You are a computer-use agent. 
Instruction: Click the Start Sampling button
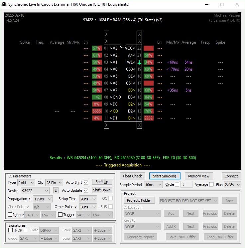point(165,176)
